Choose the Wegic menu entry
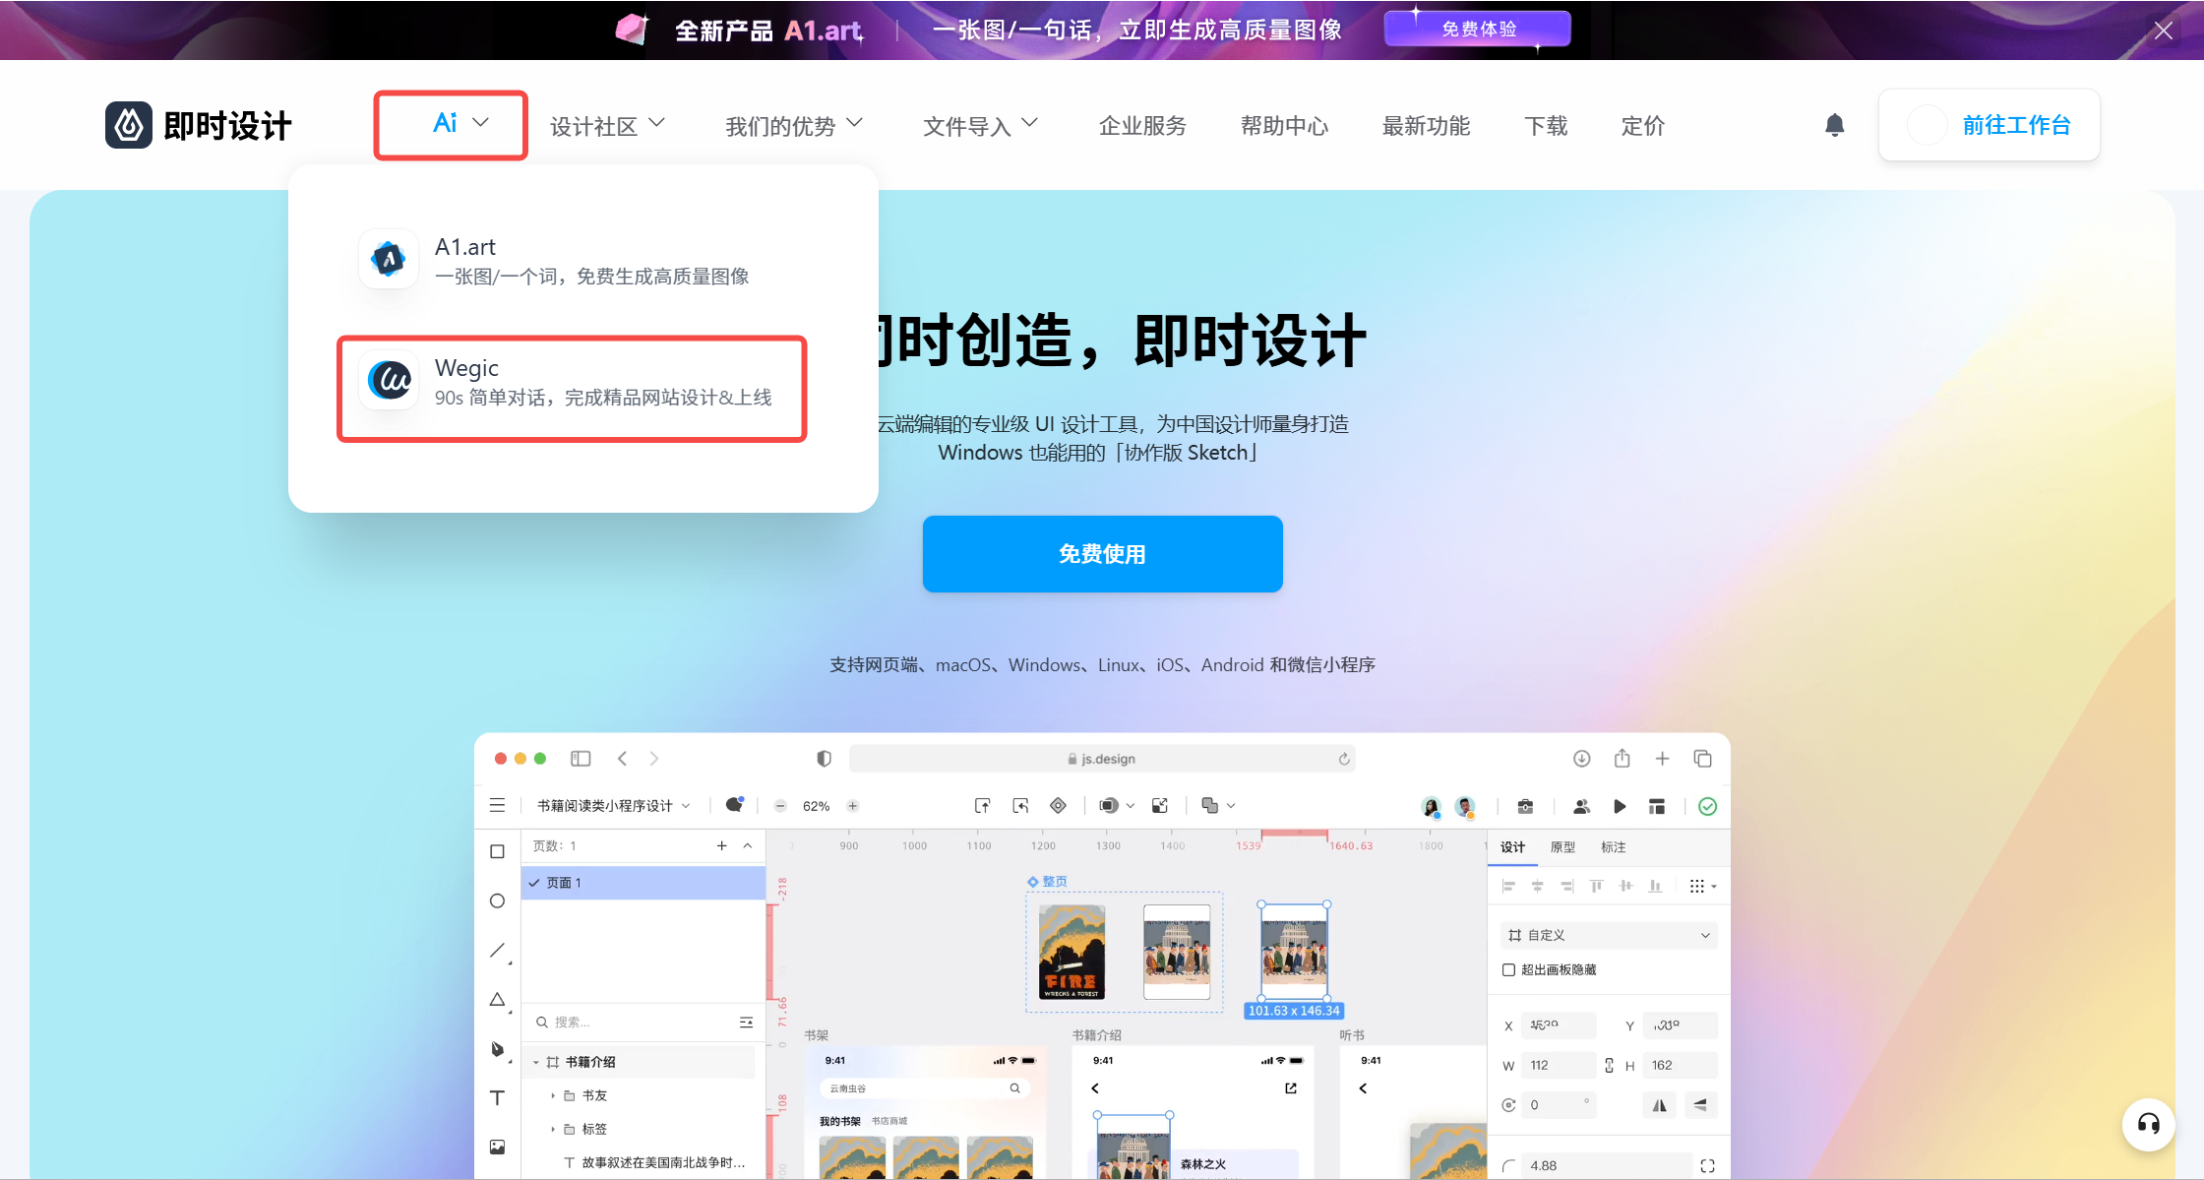Image resolution: width=2204 pixels, height=1180 pixels. point(572,389)
